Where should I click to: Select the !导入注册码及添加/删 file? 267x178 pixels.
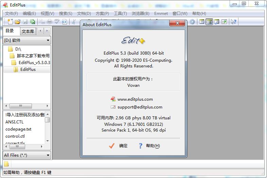pyautogui.click(x=25, y=115)
